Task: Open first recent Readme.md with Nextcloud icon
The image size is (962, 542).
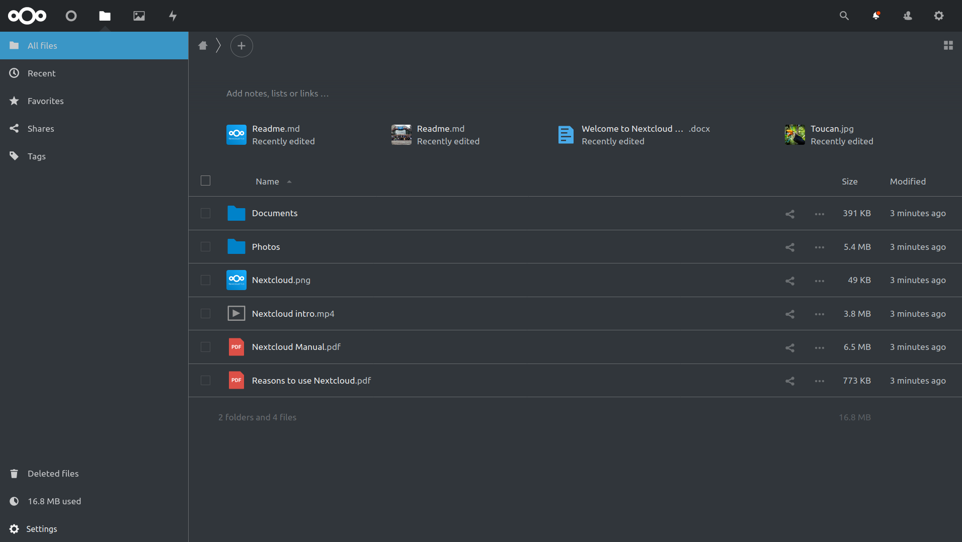Action: (x=271, y=135)
